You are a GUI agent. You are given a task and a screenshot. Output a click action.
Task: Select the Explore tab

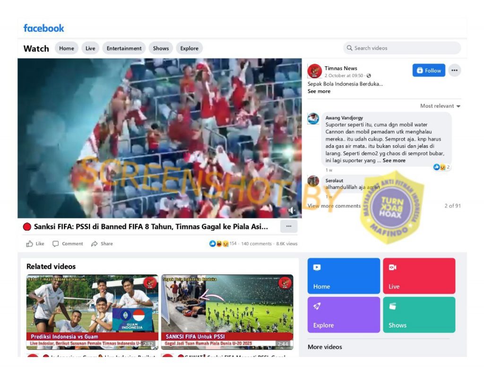pyautogui.click(x=189, y=48)
